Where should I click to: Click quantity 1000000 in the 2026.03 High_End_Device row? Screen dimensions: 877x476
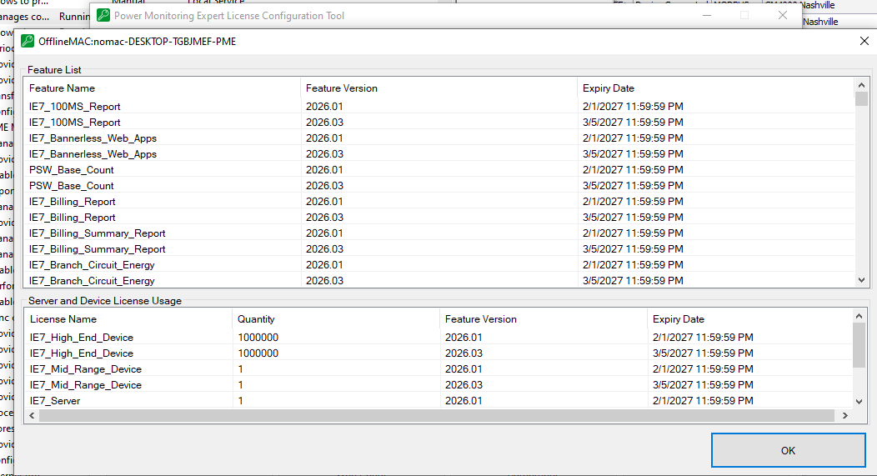click(258, 353)
